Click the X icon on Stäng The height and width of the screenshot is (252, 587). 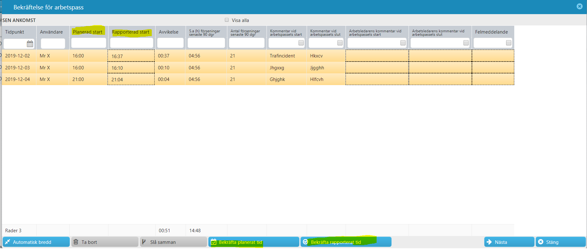(x=541, y=242)
